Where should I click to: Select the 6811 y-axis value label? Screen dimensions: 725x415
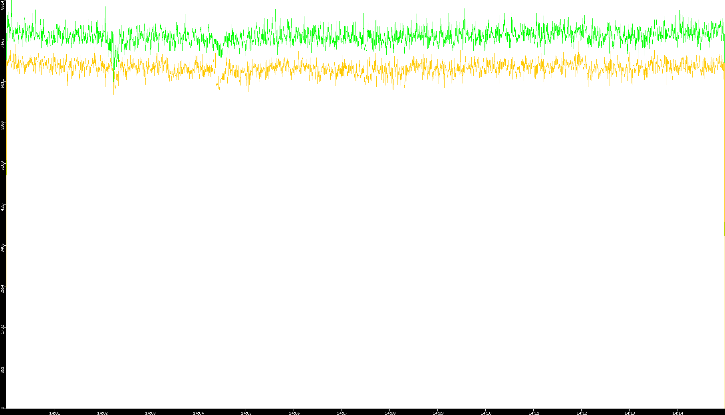pos(3,83)
